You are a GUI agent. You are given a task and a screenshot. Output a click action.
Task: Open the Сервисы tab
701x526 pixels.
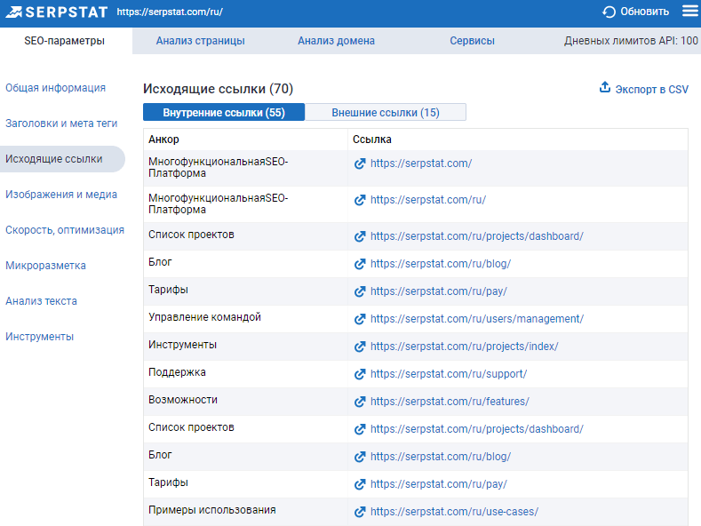(x=472, y=41)
